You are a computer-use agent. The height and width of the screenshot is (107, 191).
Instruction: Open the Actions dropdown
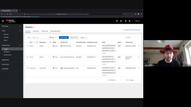coord(84,37)
